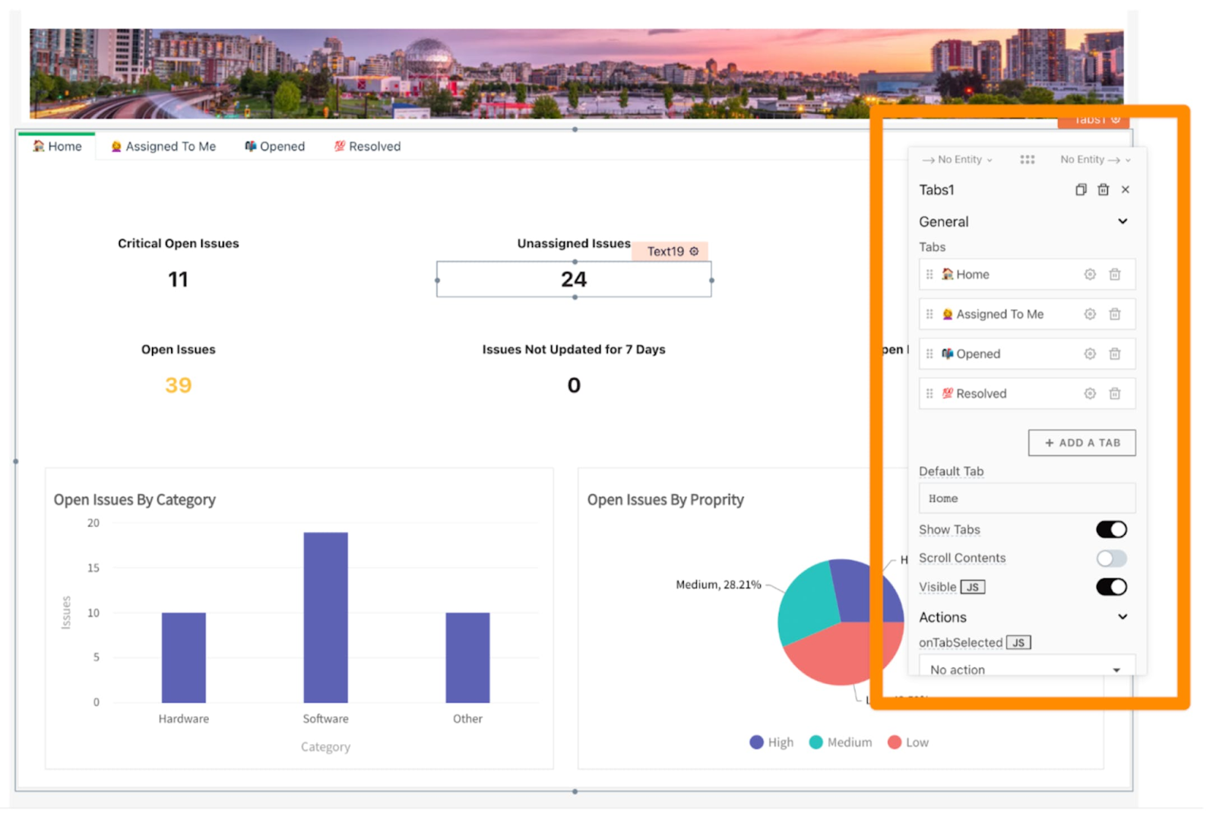Toggle JS mode for onTabSelected
The width and height of the screenshot is (1216, 817).
click(1018, 642)
